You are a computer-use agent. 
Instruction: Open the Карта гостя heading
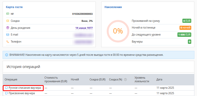[14, 7]
